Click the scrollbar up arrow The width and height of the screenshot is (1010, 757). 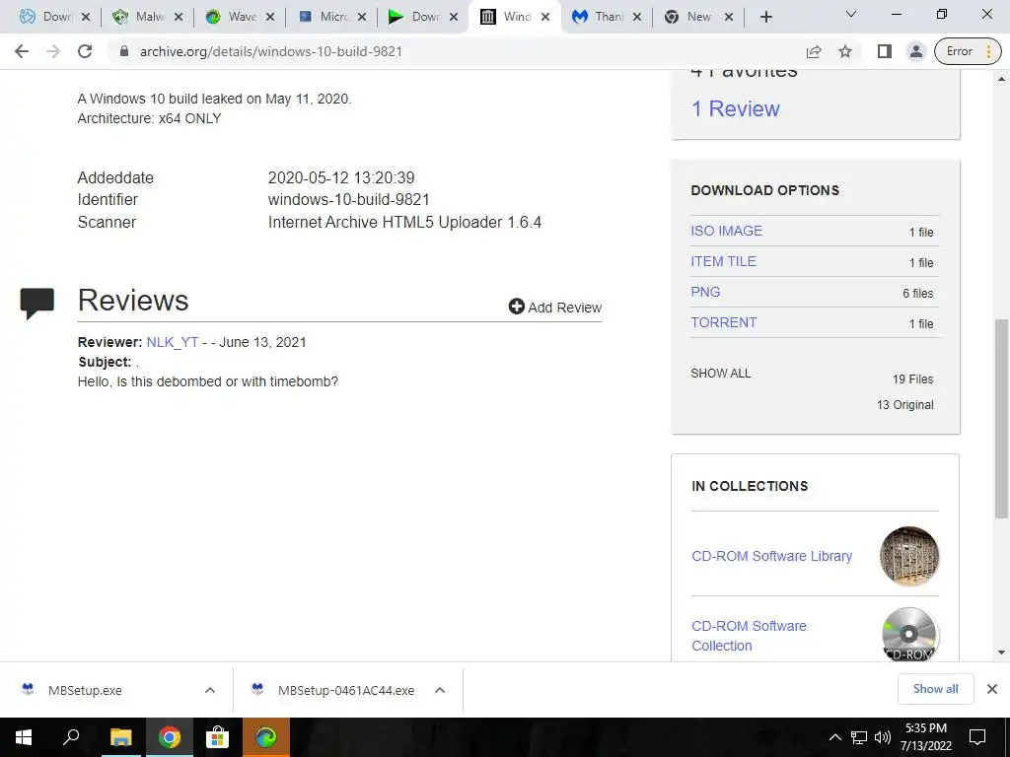tap(1001, 79)
